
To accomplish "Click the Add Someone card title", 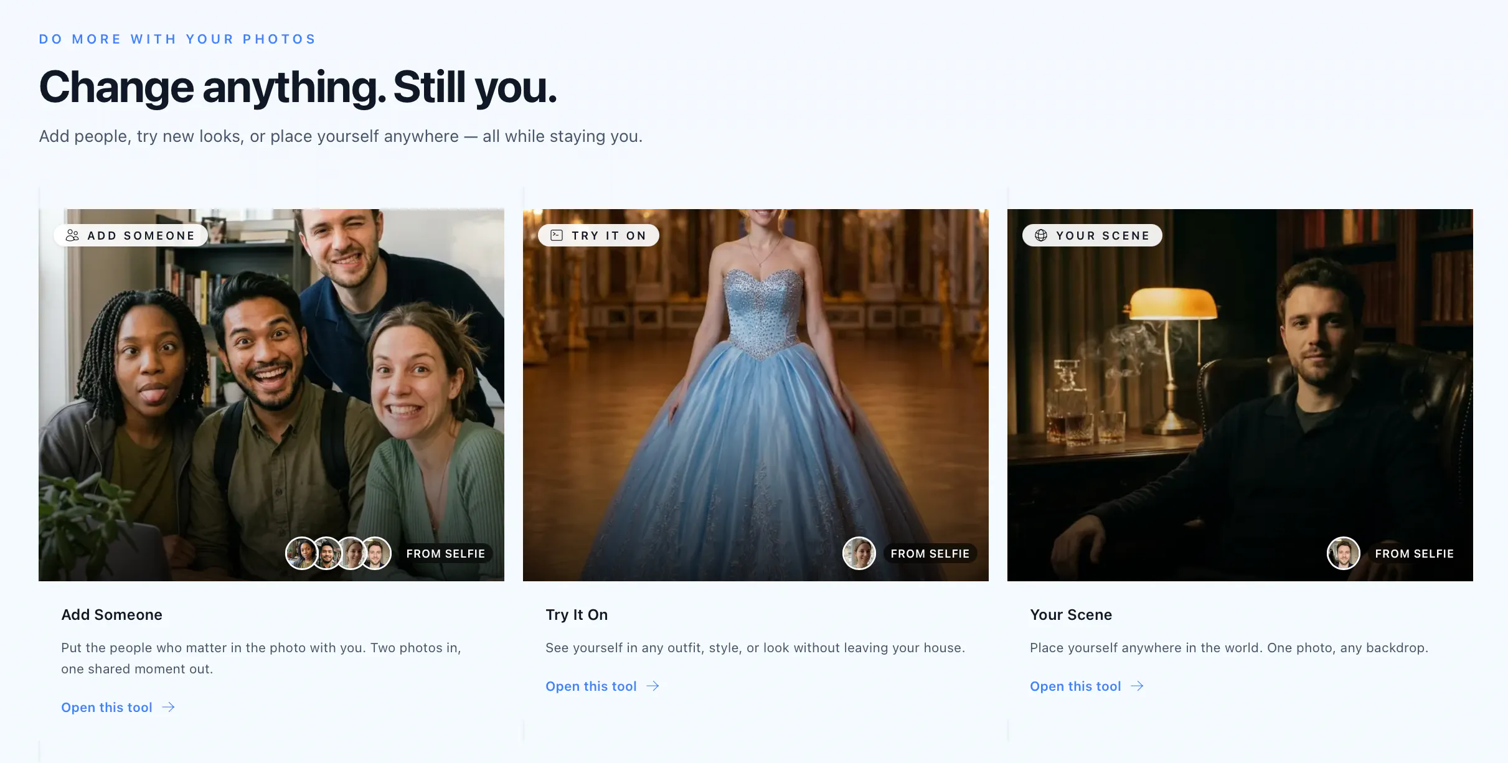I will (x=112, y=615).
